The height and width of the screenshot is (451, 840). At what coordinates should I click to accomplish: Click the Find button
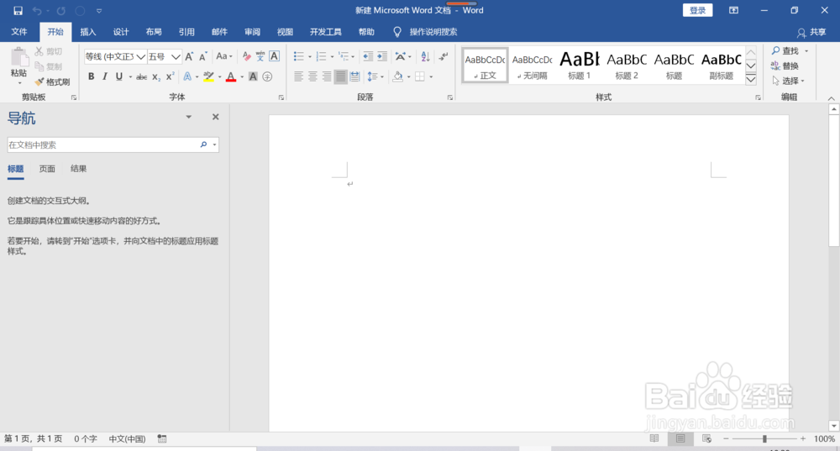pos(786,51)
